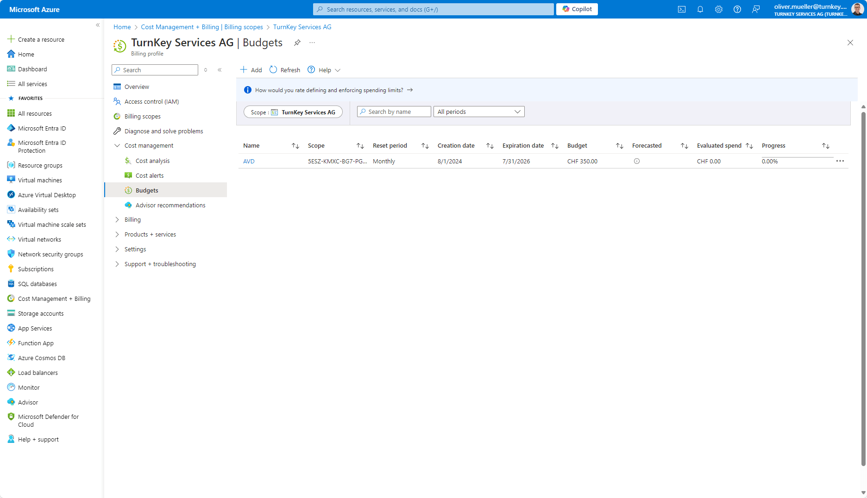Open the rating feedback banner link

(333, 90)
